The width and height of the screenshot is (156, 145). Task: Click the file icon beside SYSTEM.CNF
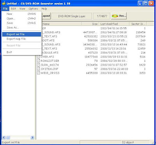click(39, 69)
